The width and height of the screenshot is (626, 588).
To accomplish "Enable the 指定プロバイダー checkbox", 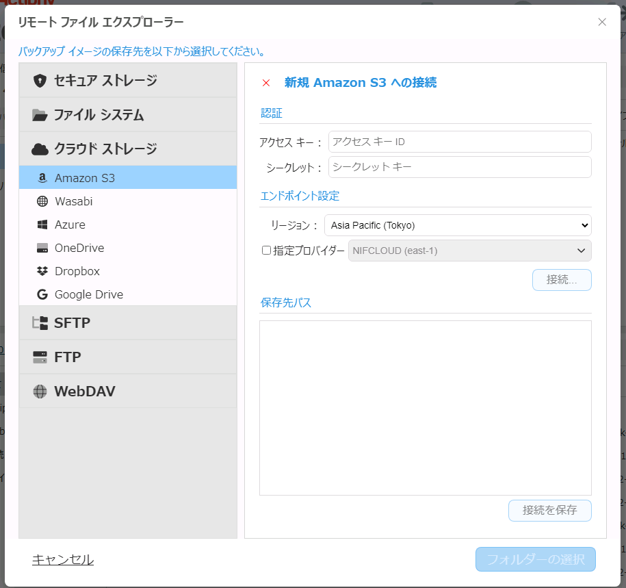I will (x=267, y=251).
